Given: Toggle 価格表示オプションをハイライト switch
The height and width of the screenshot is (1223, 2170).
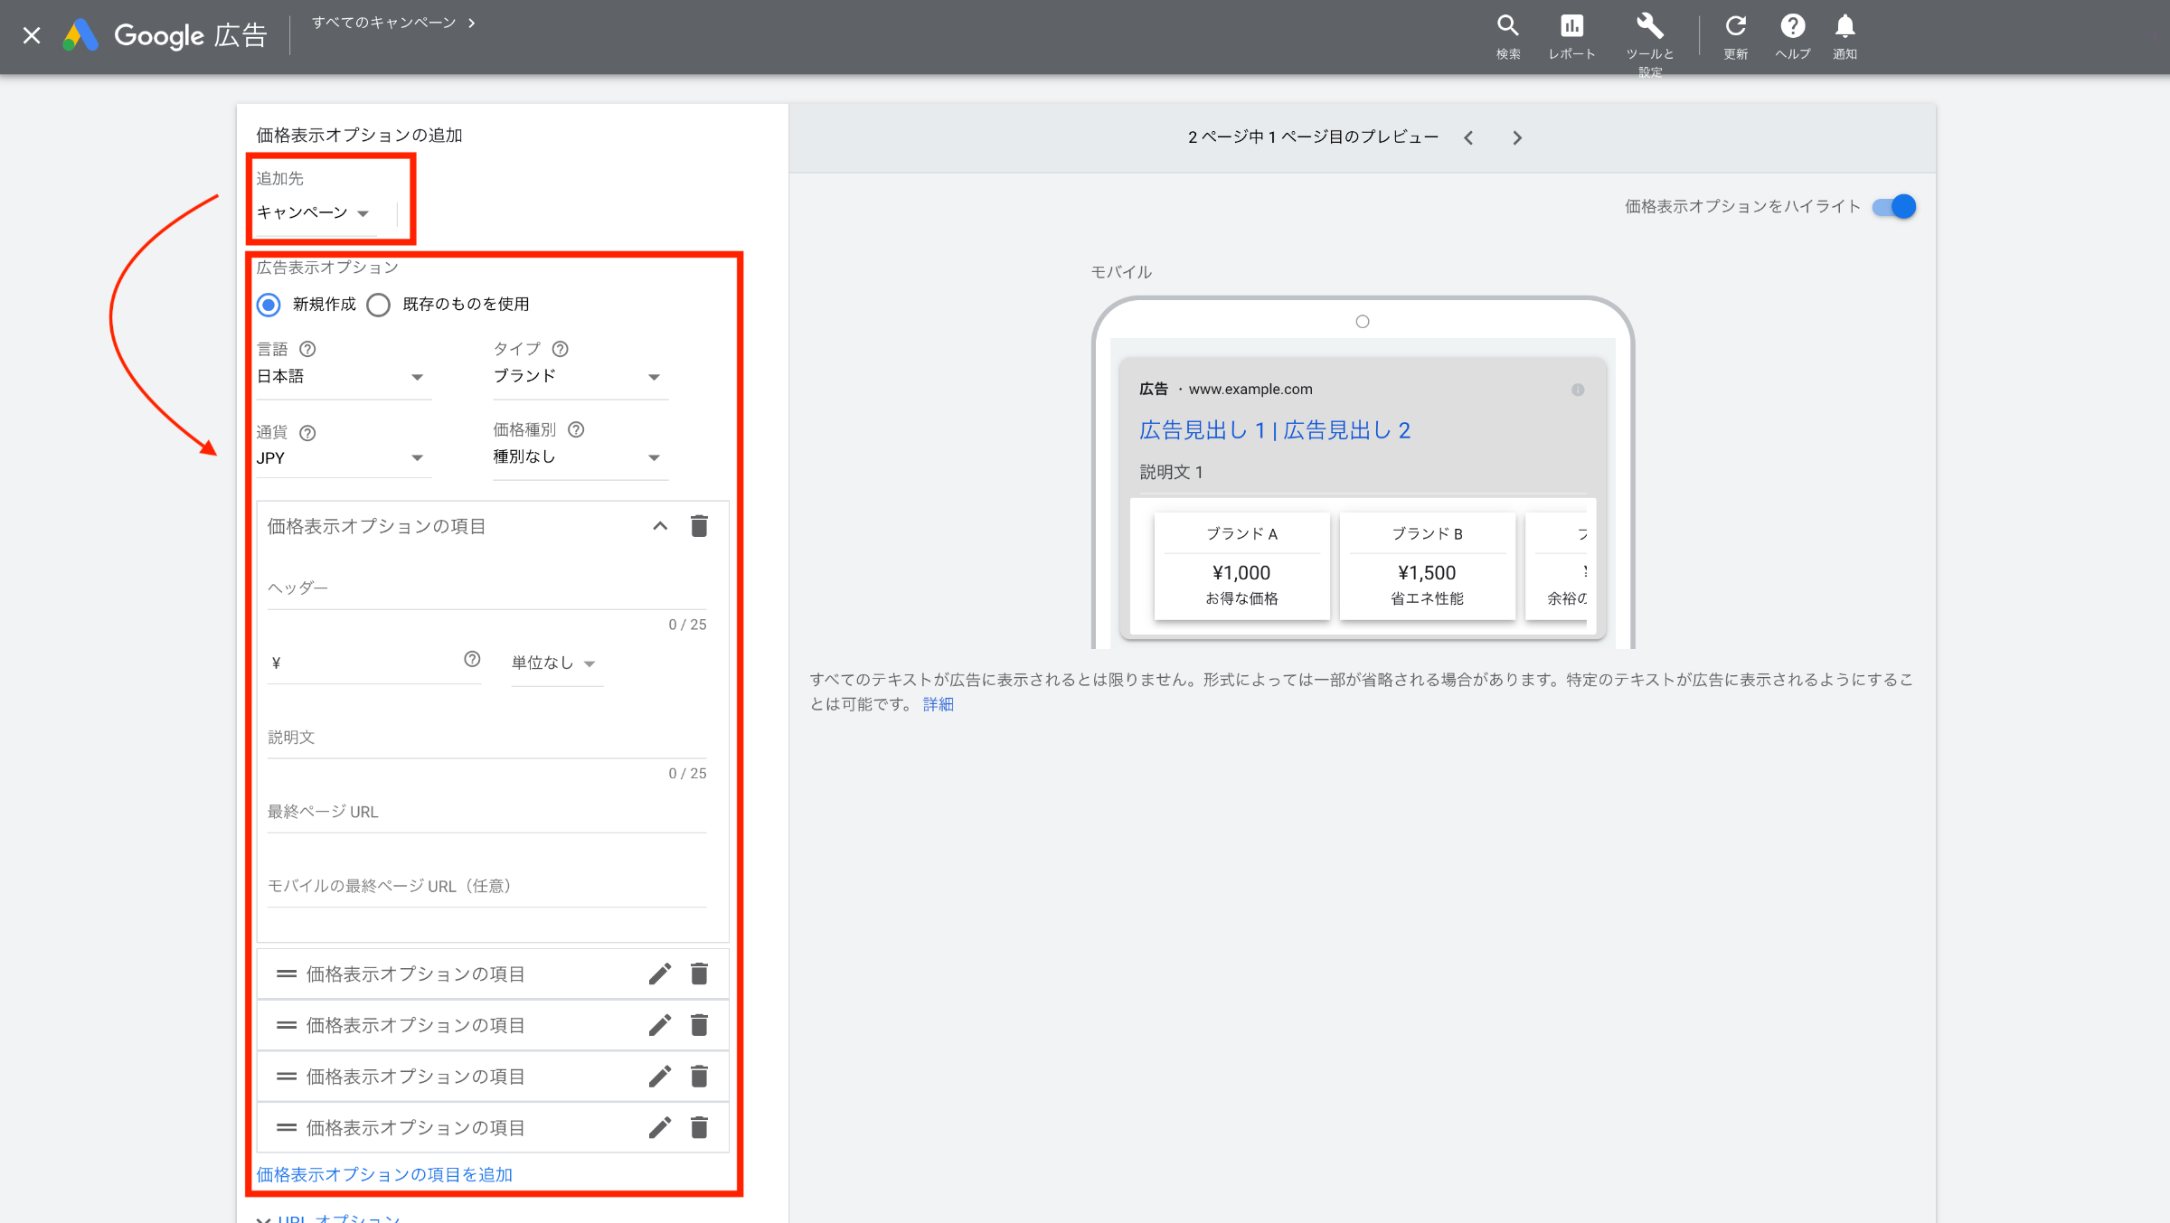Looking at the screenshot, I should point(1894,206).
